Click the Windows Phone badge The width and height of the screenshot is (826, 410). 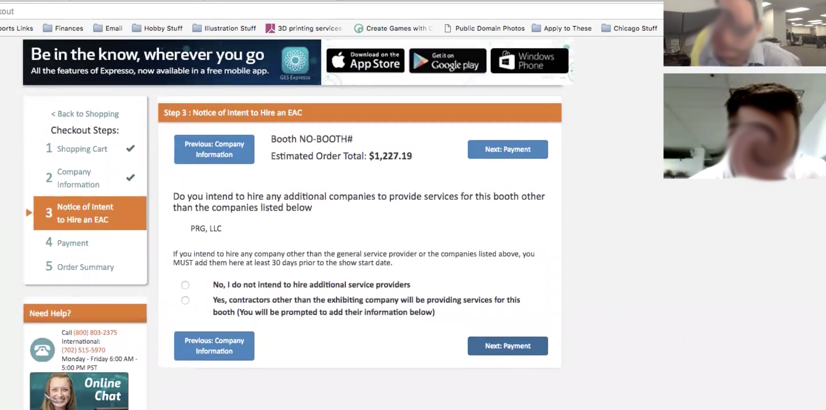529,61
